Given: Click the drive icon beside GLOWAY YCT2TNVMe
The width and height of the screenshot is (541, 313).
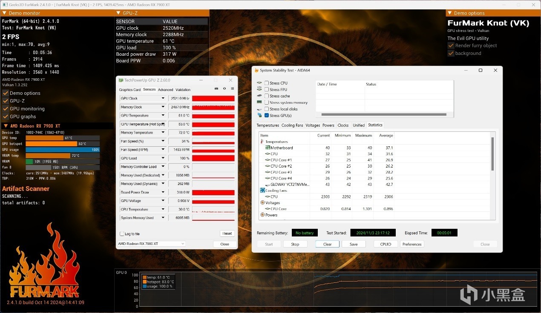Looking at the screenshot, I should (x=268, y=185).
